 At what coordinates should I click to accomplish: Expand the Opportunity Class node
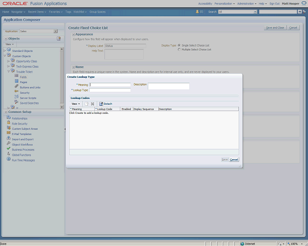click(x=9, y=61)
